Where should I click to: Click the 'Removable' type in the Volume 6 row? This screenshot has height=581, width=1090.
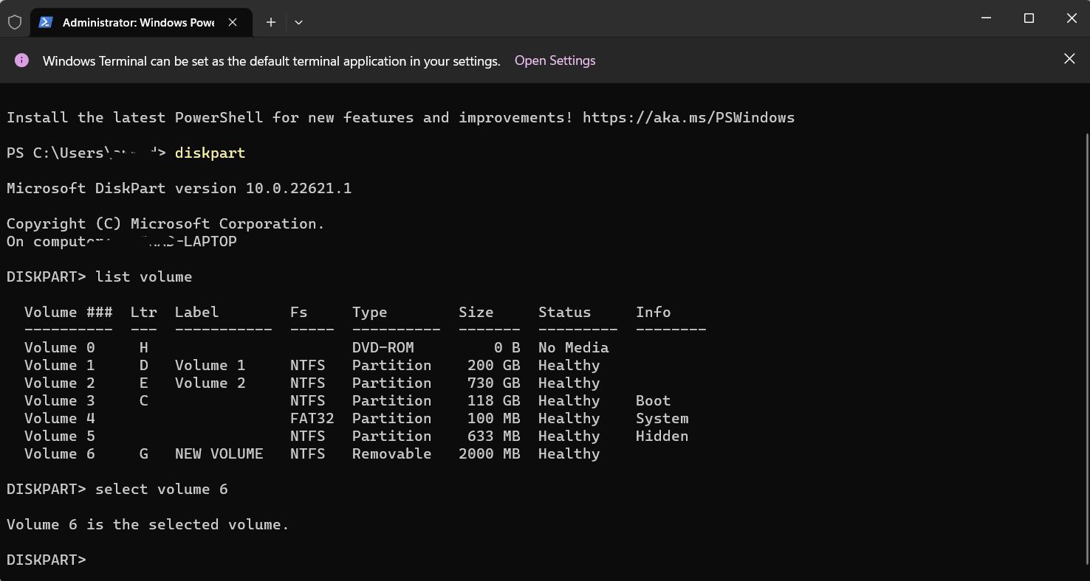point(391,453)
